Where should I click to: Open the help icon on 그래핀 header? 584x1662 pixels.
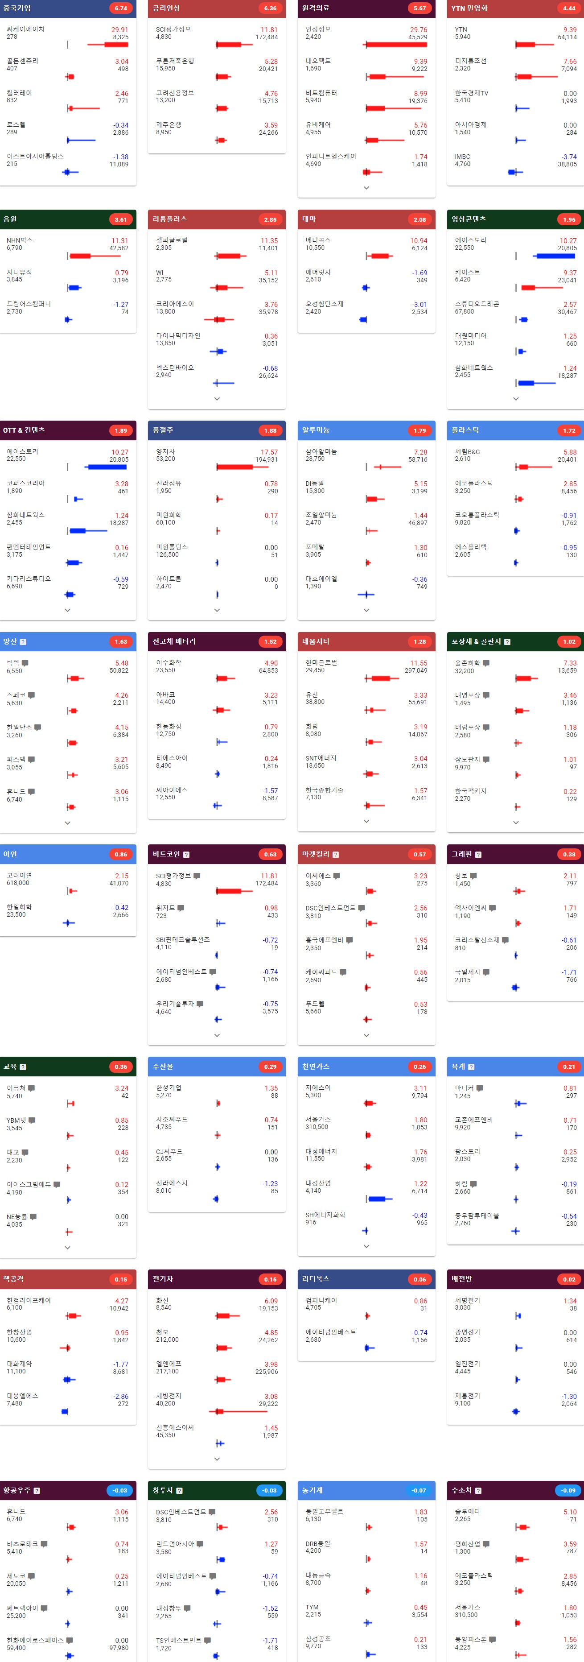point(478,854)
